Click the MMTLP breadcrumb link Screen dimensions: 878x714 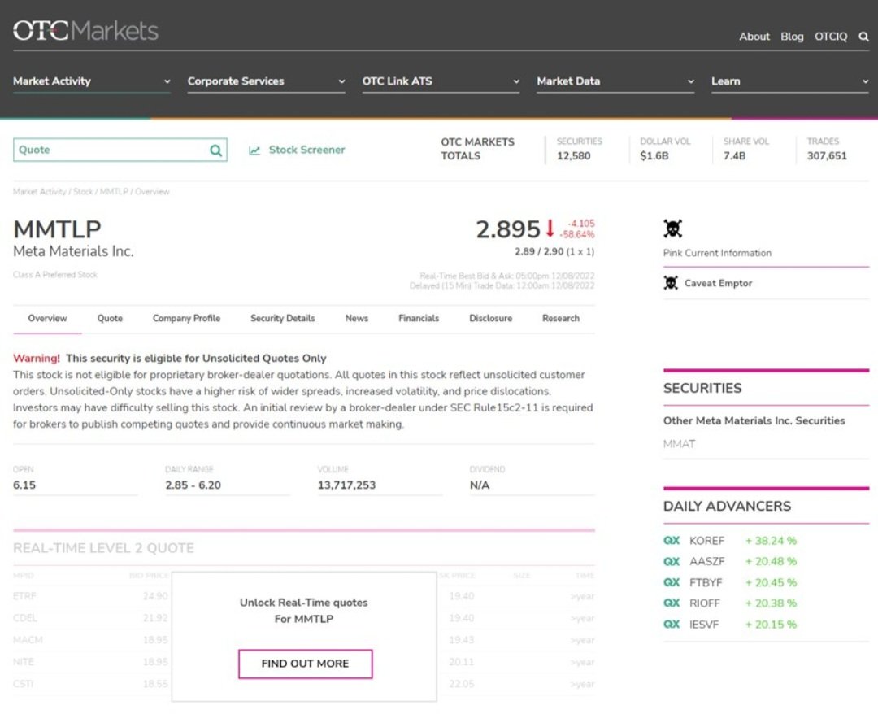click(x=115, y=192)
